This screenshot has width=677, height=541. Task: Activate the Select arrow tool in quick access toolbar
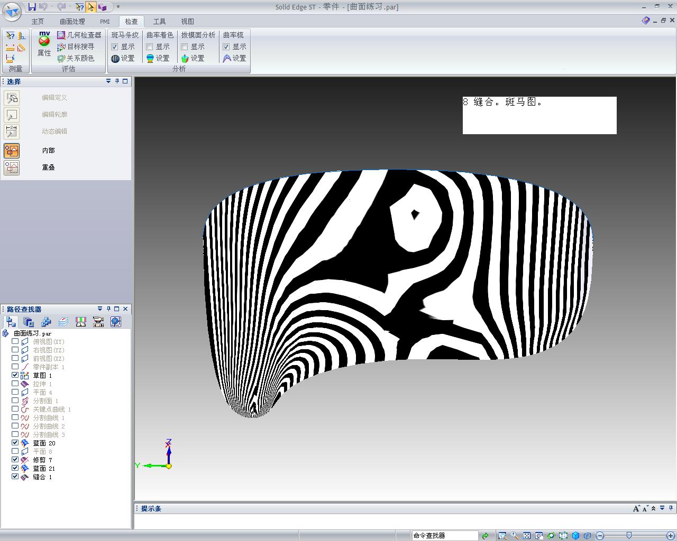[x=91, y=7]
